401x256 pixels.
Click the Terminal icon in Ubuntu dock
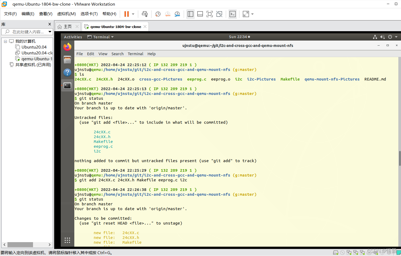(x=67, y=86)
